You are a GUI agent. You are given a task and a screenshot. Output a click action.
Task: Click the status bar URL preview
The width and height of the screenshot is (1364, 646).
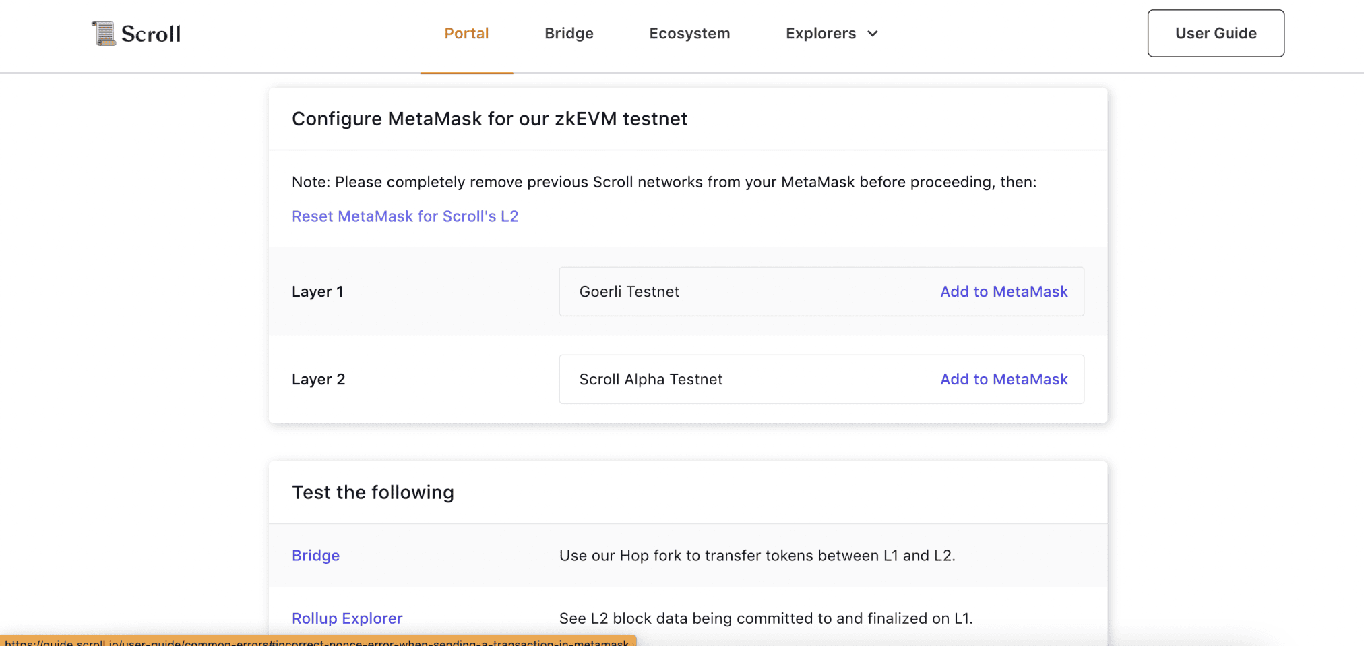click(317, 642)
